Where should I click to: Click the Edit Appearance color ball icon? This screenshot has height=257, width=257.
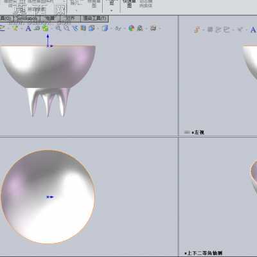pos(131,28)
